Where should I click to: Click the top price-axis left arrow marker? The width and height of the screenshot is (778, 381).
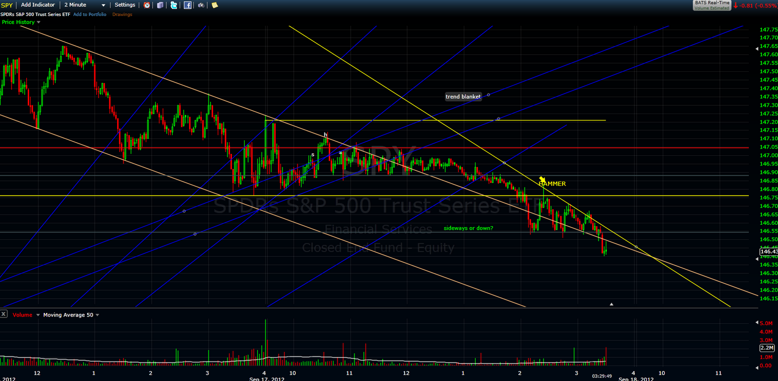pos(757,49)
